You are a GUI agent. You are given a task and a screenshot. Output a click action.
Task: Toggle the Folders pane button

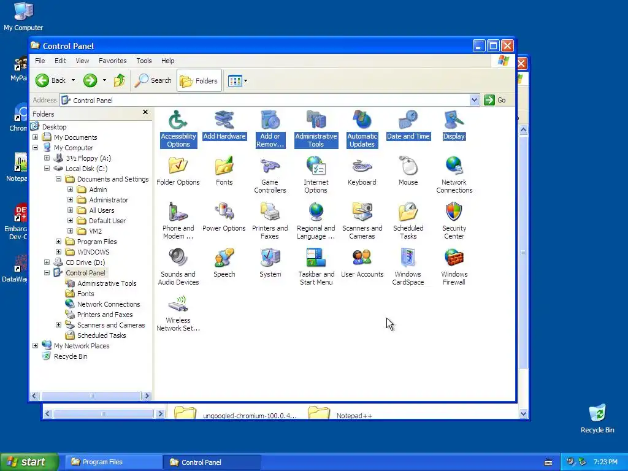tap(199, 80)
